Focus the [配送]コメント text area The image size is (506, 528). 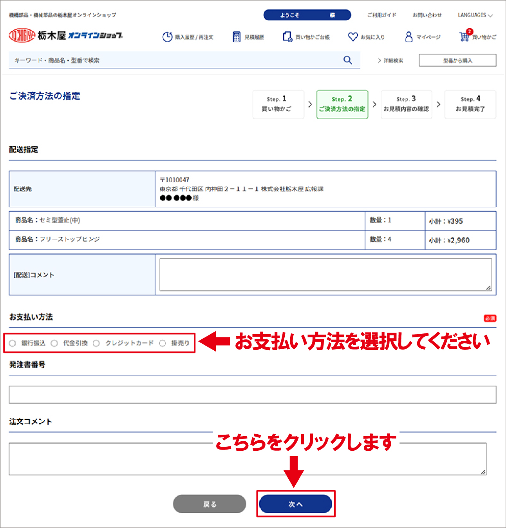[325, 275]
